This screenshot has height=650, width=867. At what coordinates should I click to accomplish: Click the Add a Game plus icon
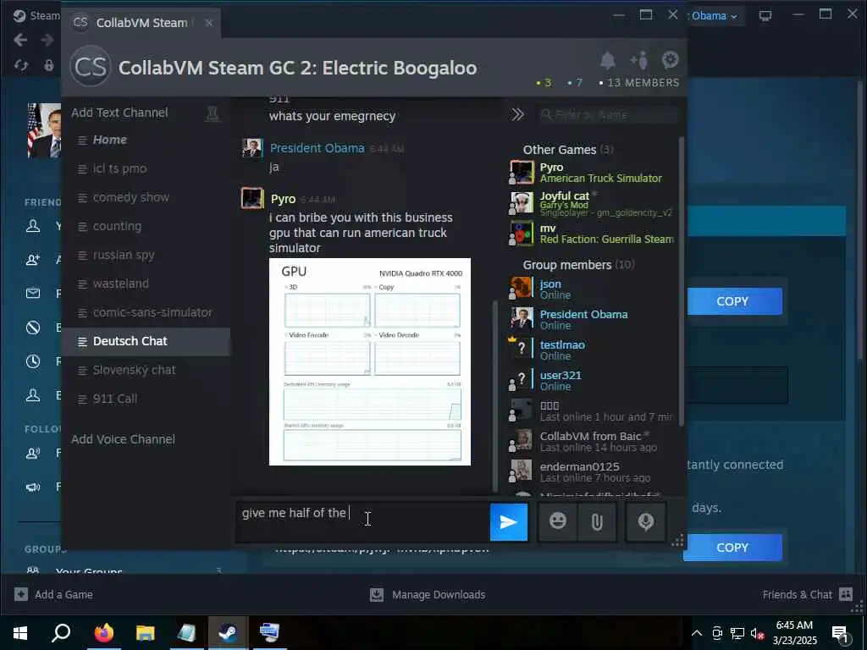[x=21, y=594]
